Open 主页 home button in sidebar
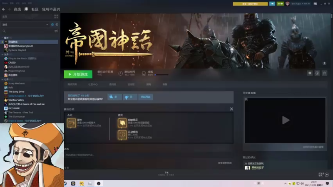This screenshot has height=187, width=333. click(x=27, y=17)
